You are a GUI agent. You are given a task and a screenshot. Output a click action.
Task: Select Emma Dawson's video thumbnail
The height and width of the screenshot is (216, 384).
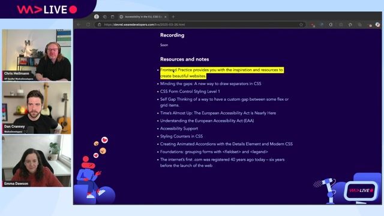pyautogui.click(x=37, y=161)
